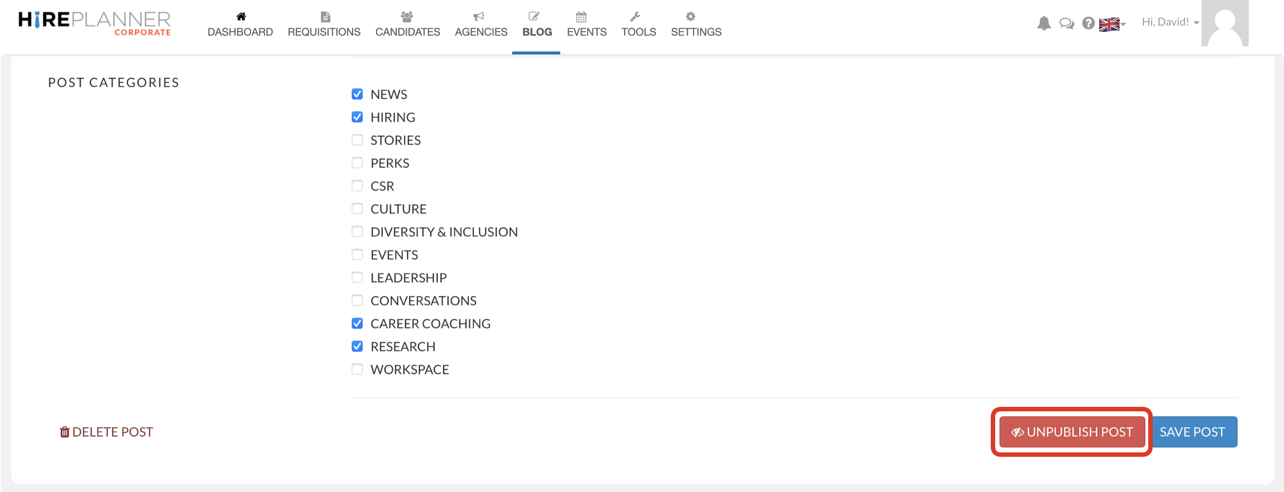Open the chat messages icon
Image resolution: width=1284 pixels, height=492 pixels.
coord(1066,23)
